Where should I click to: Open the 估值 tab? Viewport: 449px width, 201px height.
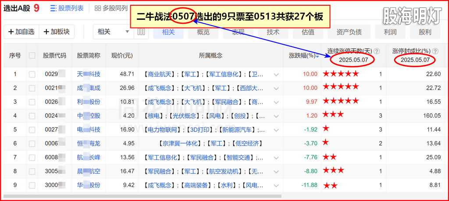coord(308,32)
